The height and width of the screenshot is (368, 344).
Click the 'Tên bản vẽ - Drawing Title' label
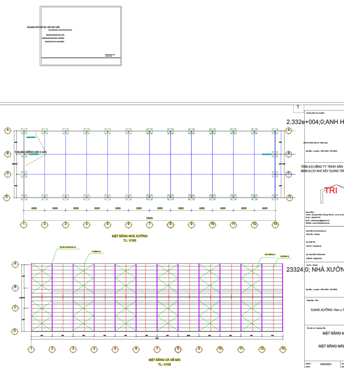click(x=316, y=328)
